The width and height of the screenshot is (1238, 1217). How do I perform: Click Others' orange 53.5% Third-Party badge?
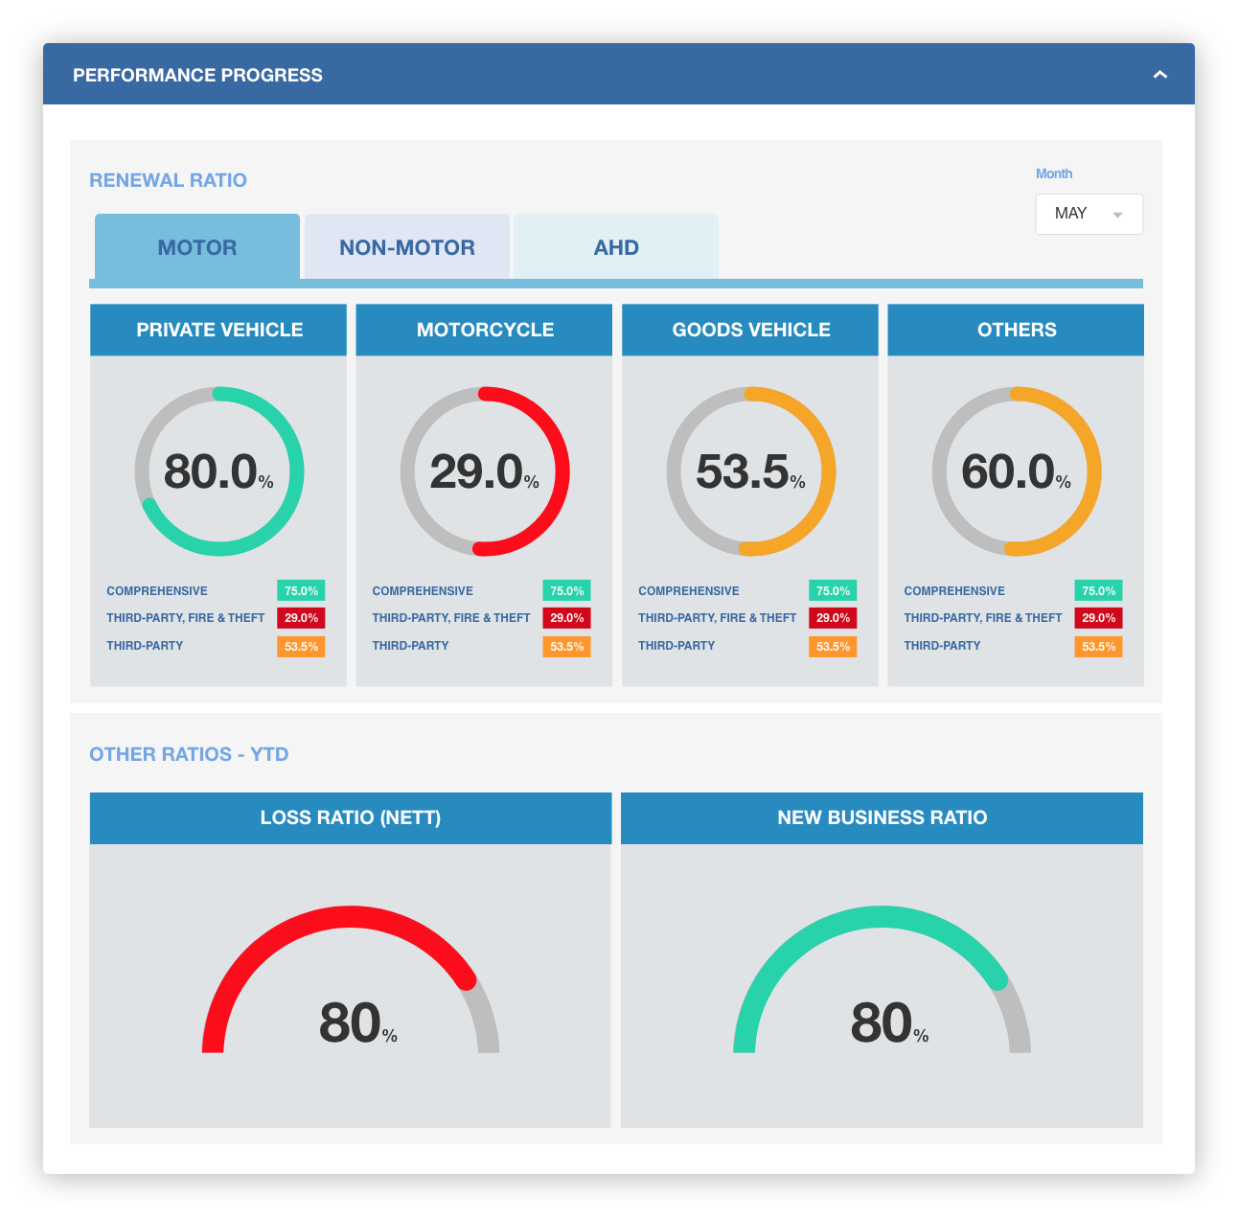coord(1098,647)
